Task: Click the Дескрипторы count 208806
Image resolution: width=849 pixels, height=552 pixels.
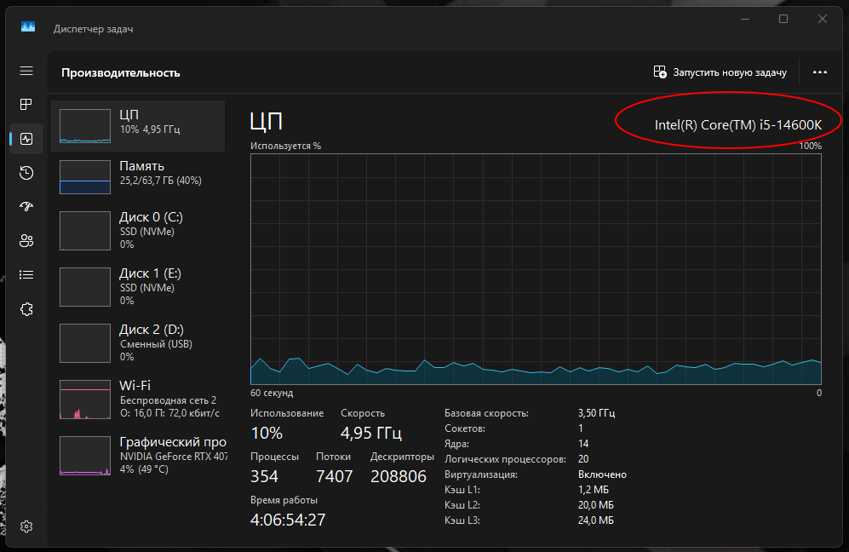Action: point(399,476)
